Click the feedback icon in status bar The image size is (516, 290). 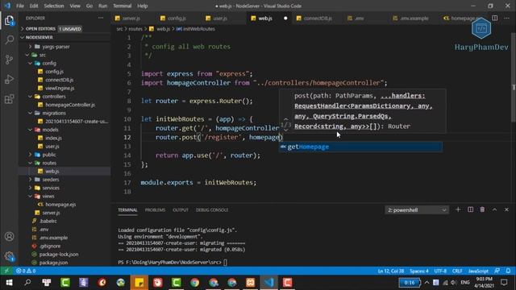tap(497, 271)
